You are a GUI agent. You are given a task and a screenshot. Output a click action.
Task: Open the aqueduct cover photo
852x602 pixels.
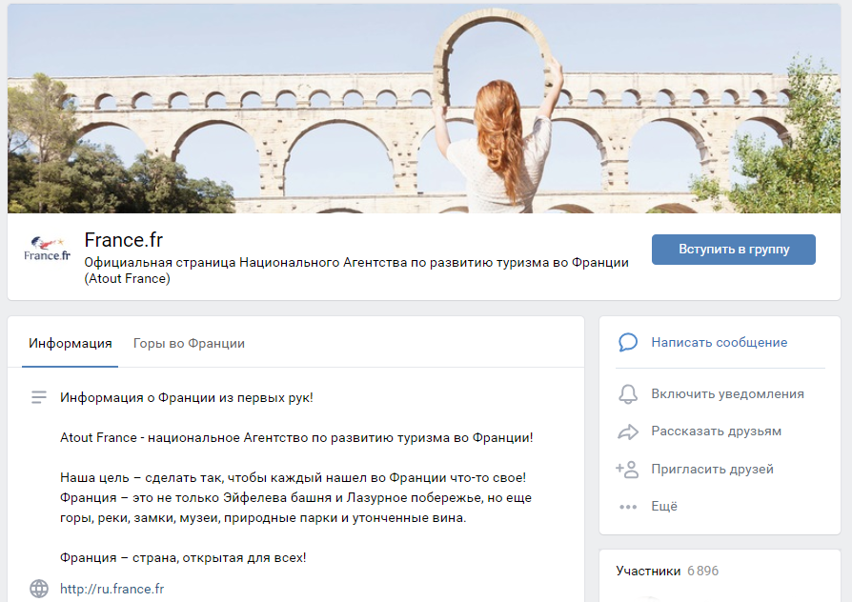[425, 109]
